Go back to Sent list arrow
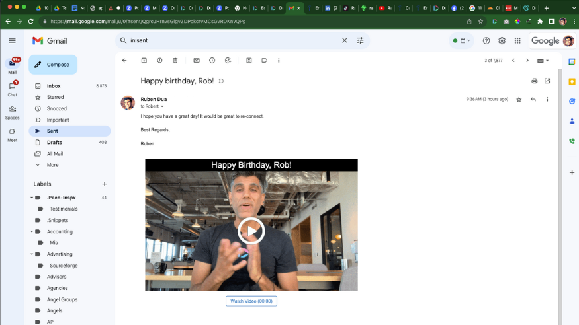 124,60
